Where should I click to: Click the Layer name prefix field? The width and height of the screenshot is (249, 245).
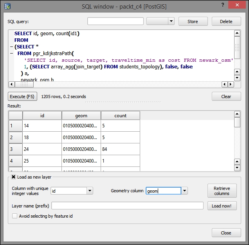point(127,206)
